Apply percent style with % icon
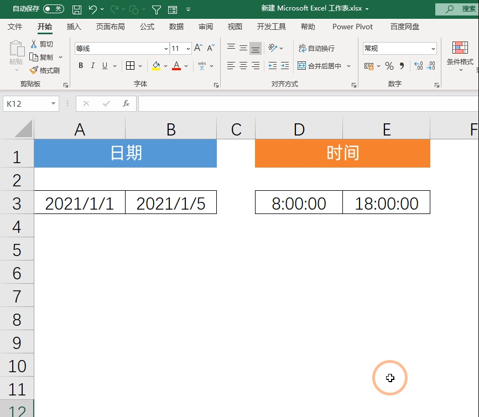 pos(389,66)
